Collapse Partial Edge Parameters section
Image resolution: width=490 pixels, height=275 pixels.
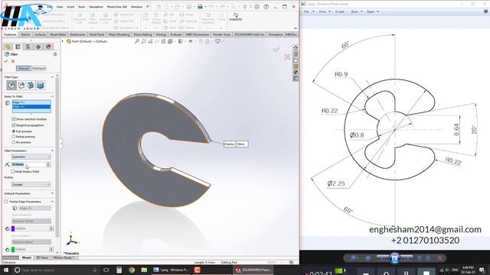coord(52,202)
